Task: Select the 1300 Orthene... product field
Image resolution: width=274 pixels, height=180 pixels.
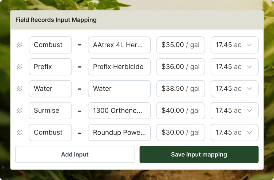Action: coord(119,111)
